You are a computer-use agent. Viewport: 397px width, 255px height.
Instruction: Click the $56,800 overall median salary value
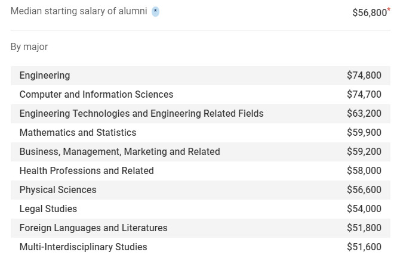(370, 13)
